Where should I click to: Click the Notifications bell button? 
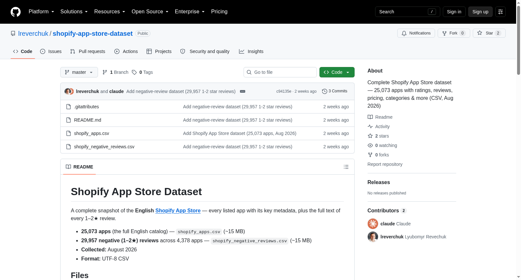[x=416, y=33]
